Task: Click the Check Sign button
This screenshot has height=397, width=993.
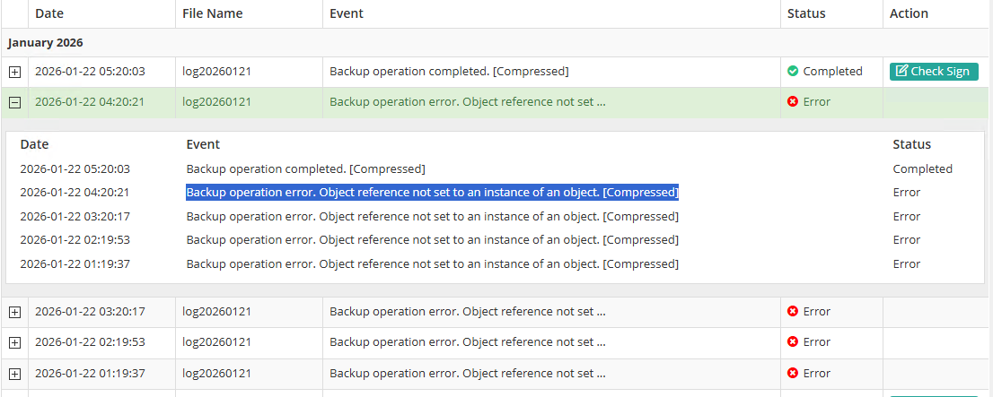Action: 934,72
